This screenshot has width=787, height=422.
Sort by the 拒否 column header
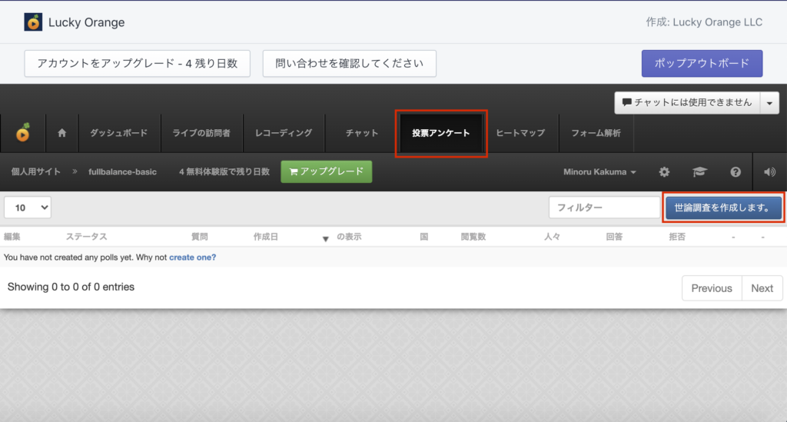point(676,236)
